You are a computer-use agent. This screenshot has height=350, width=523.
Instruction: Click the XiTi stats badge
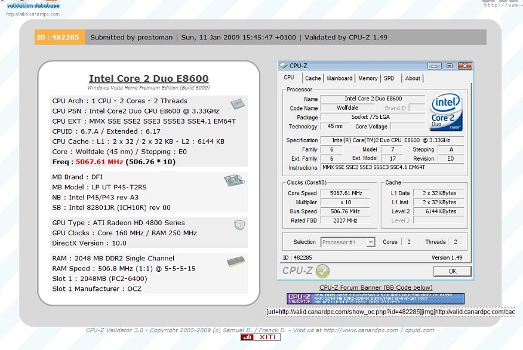point(260,337)
